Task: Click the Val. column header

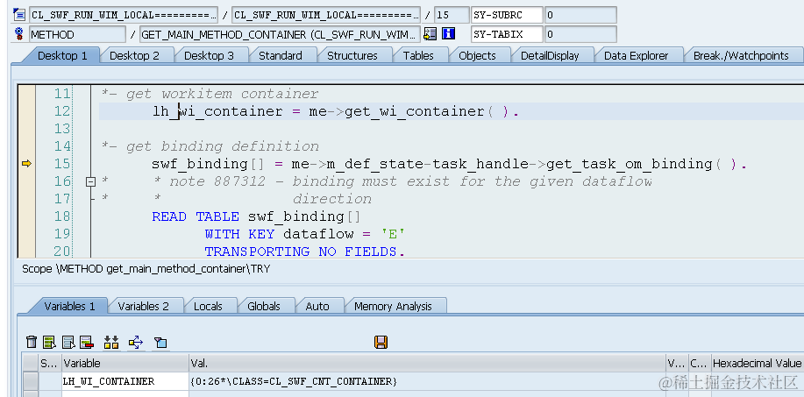Action: tap(427, 363)
